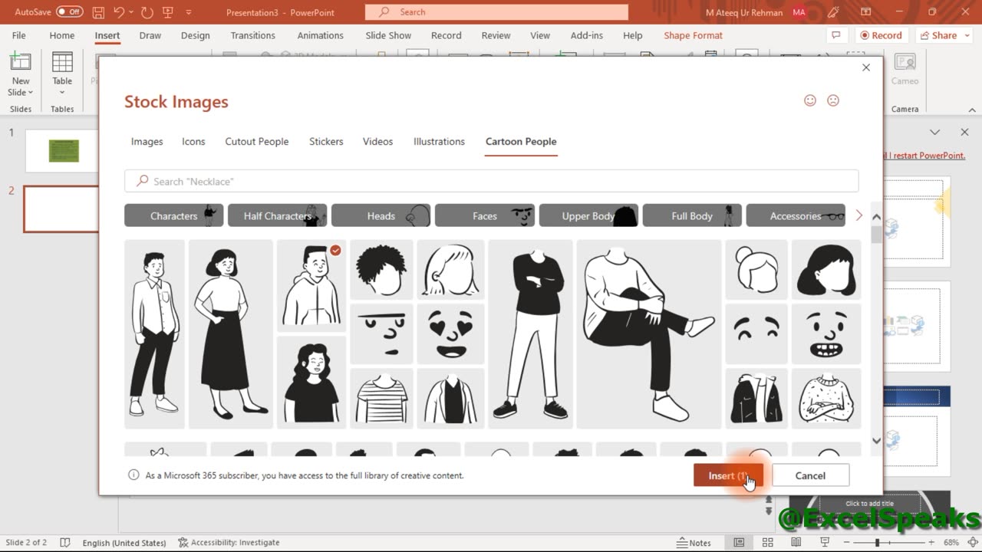Switch to the Videos tab

pos(377,141)
